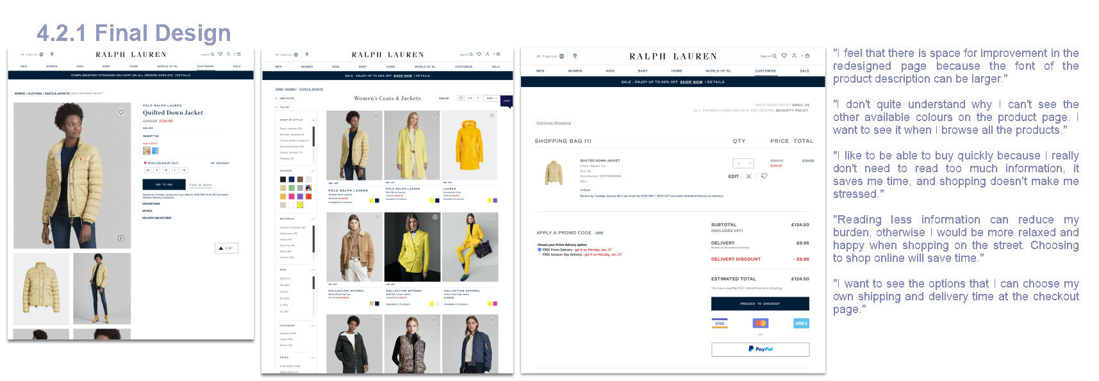
Task: Click Hide Filter on listing page
Action: 285,99
